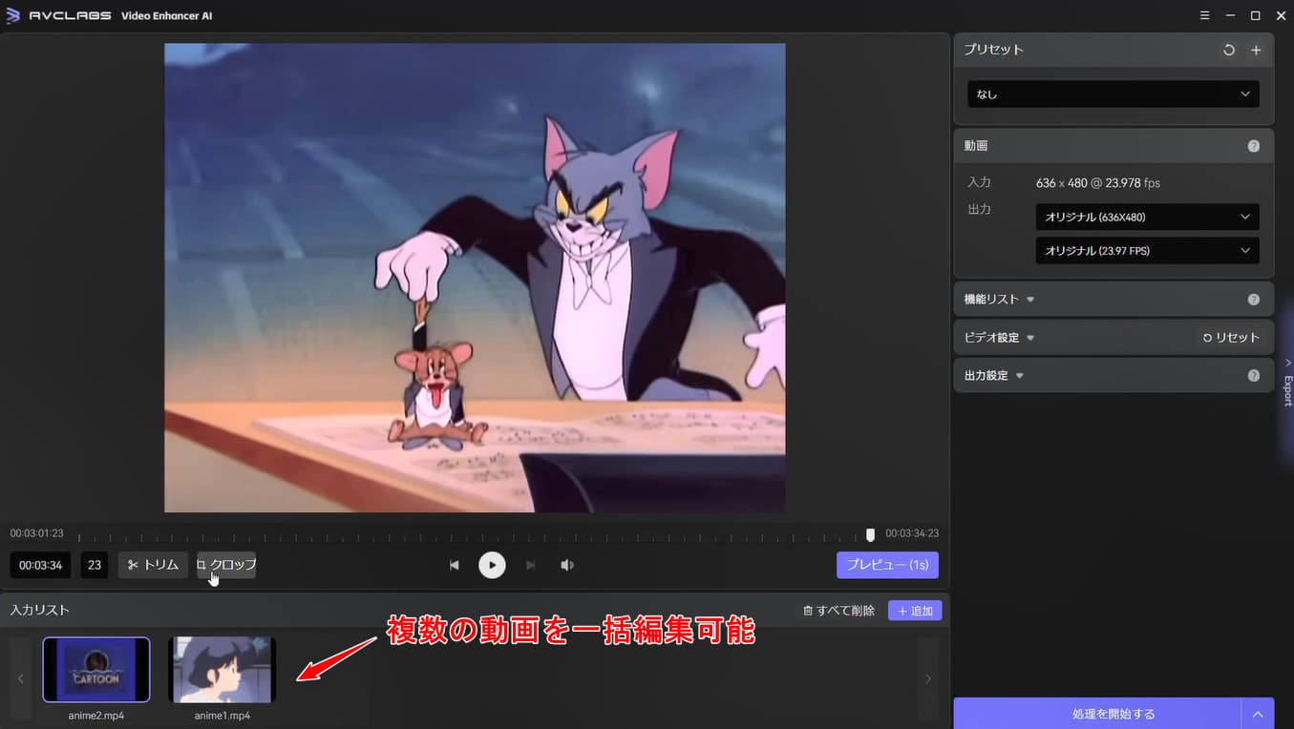
Task: Click the frame number field 23
Action: pyautogui.click(x=95, y=565)
